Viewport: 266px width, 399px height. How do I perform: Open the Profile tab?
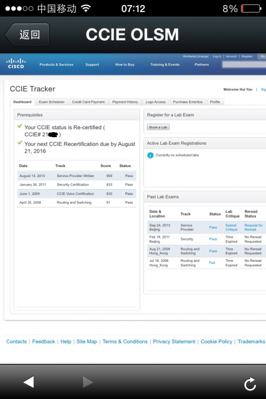coord(215,102)
